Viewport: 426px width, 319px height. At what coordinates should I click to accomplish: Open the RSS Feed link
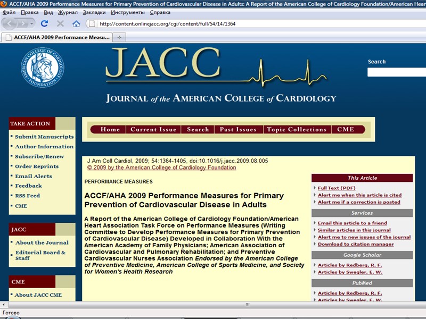pos(28,196)
